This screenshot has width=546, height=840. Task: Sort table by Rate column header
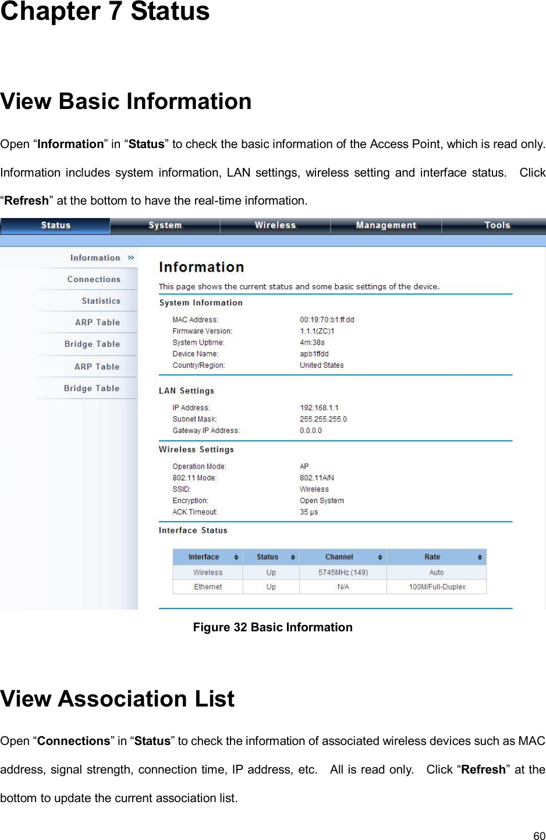click(437, 557)
